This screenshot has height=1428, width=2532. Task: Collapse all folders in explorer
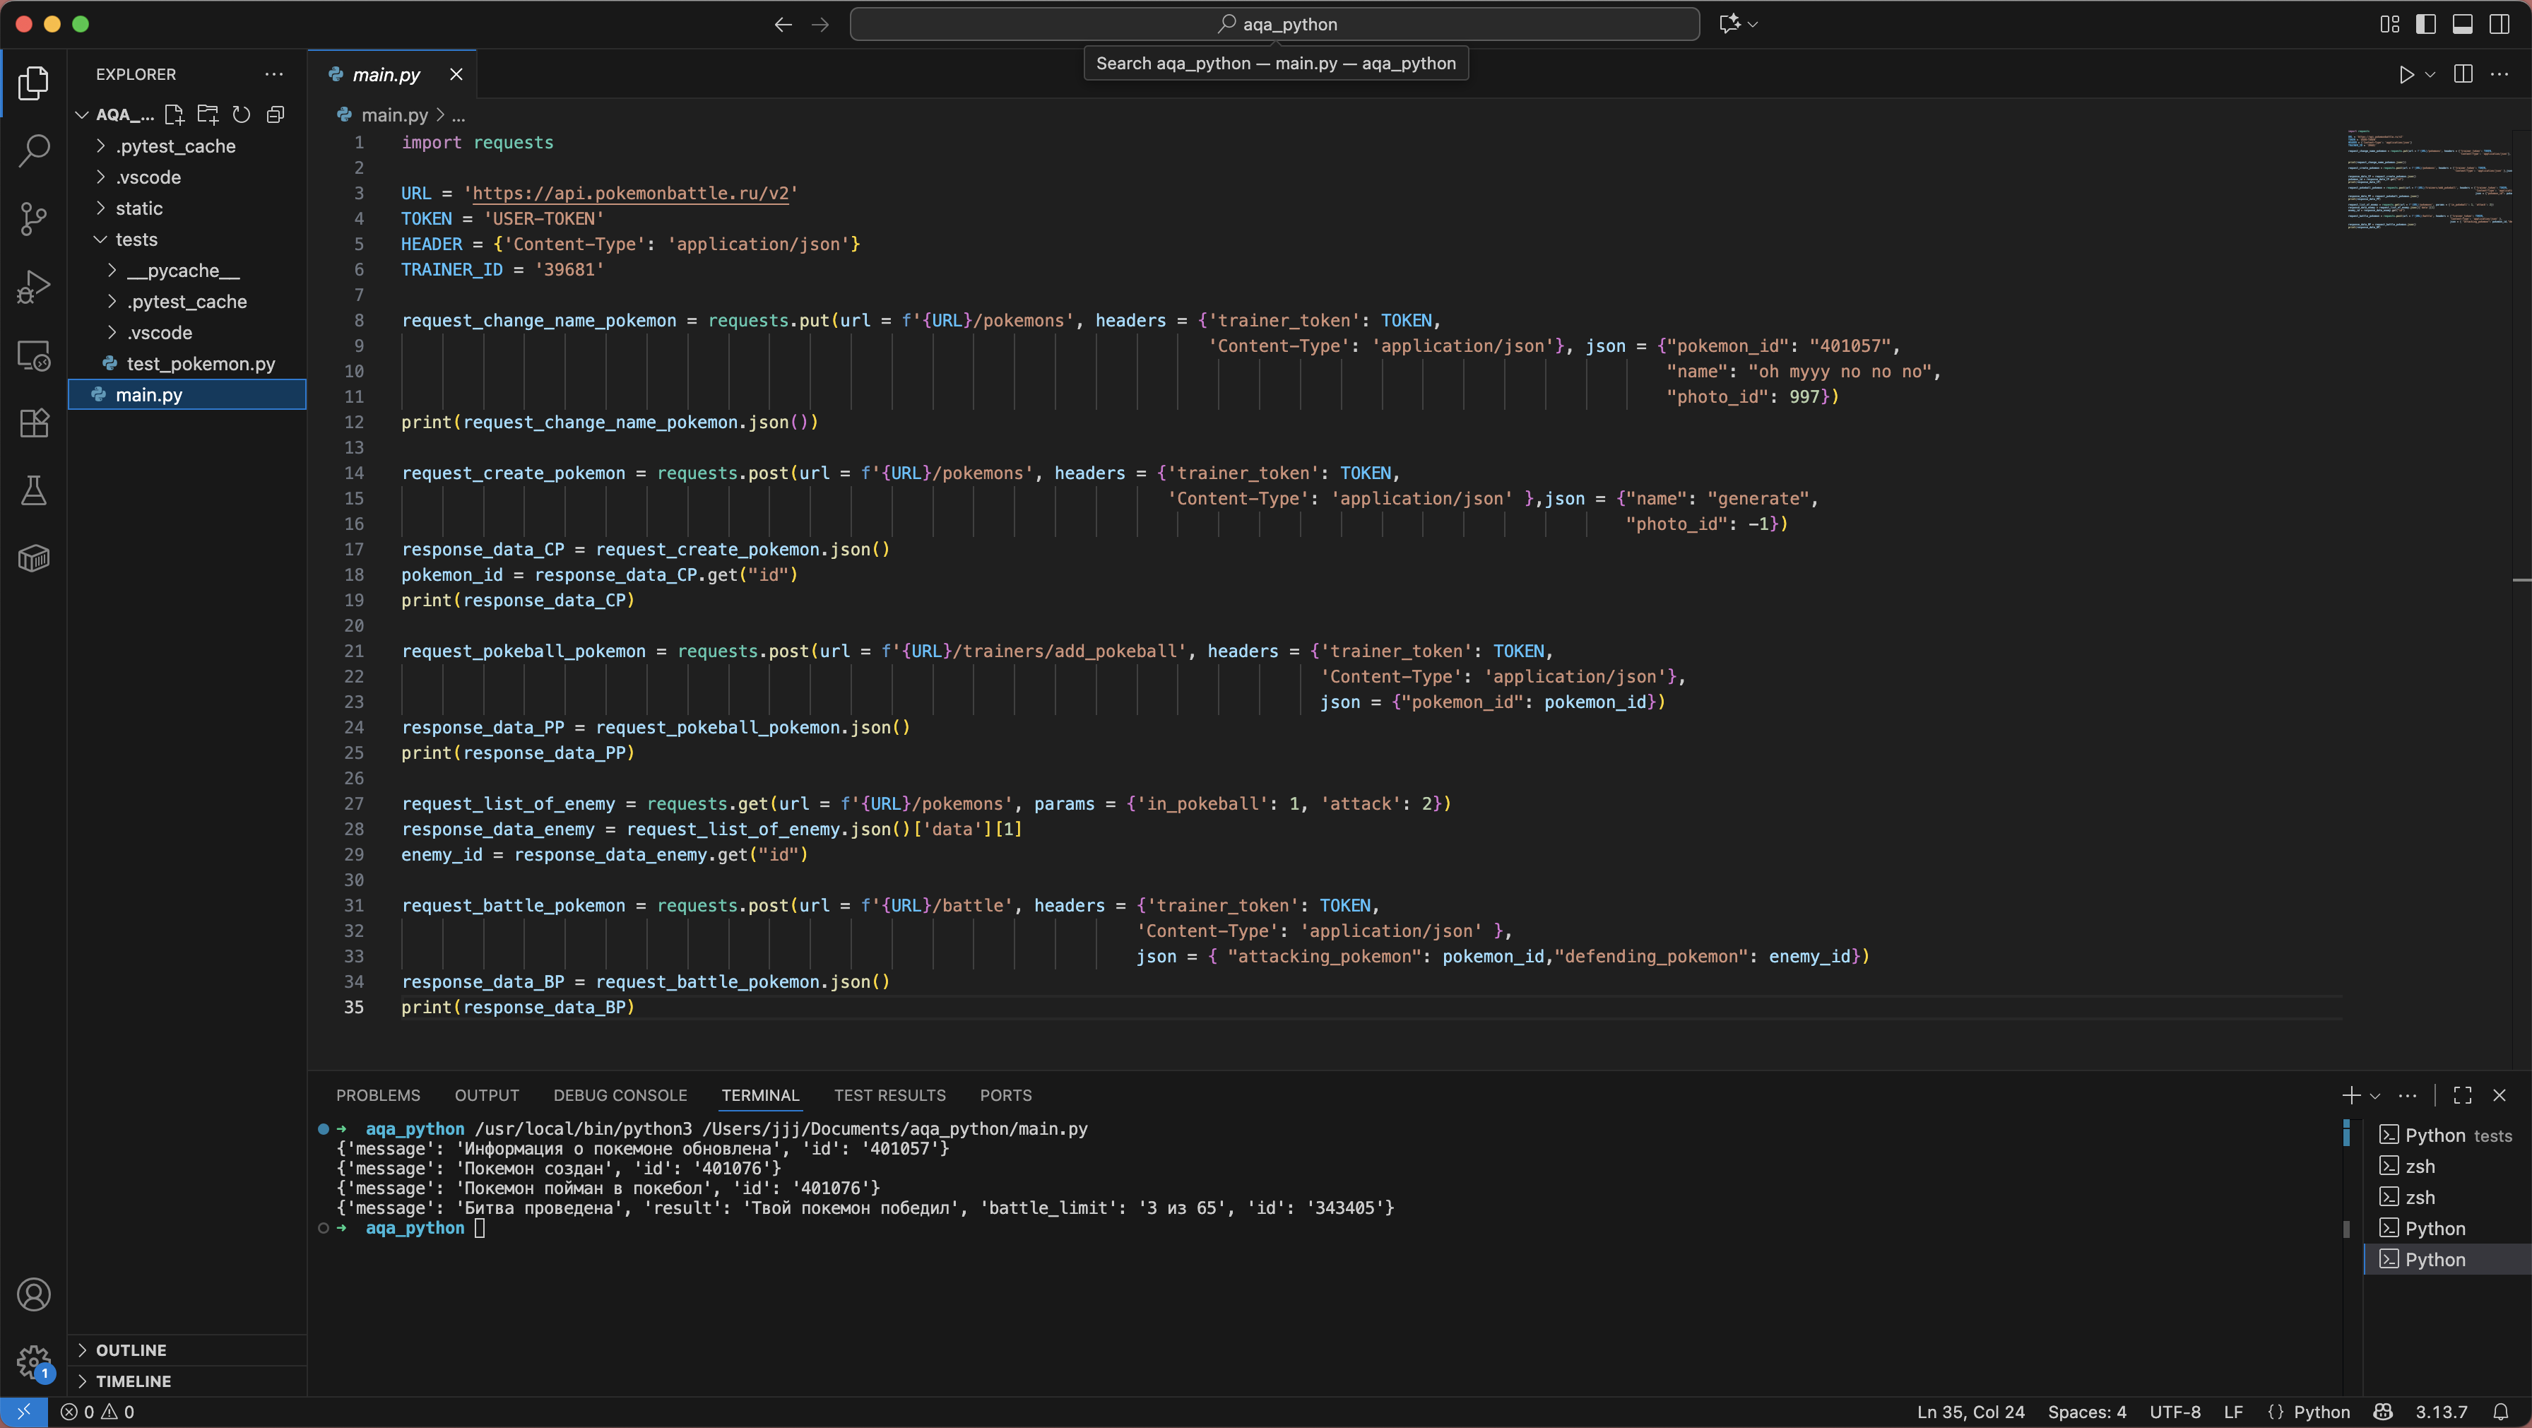(276, 115)
